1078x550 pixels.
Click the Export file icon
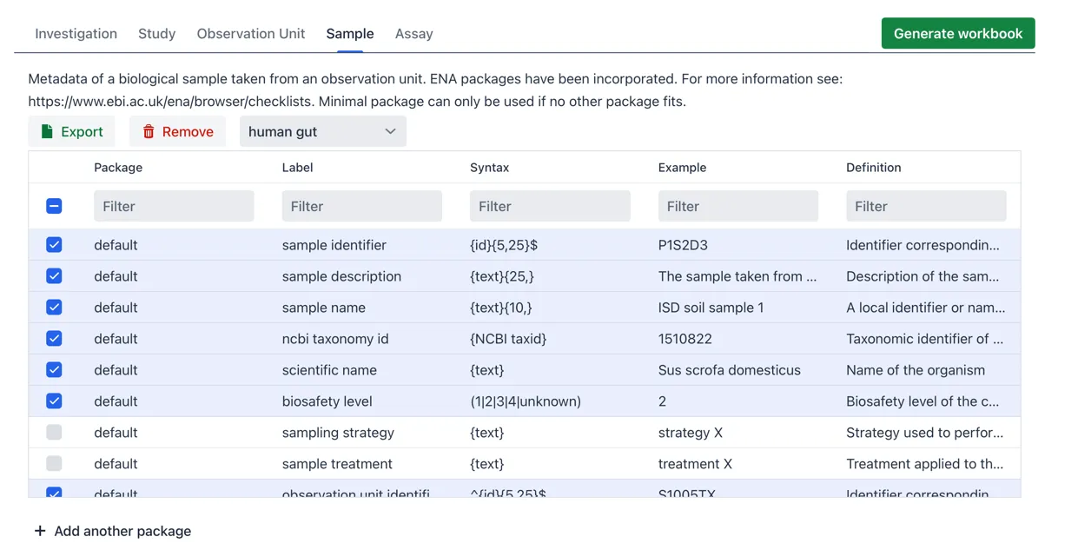click(x=48, y=131)
